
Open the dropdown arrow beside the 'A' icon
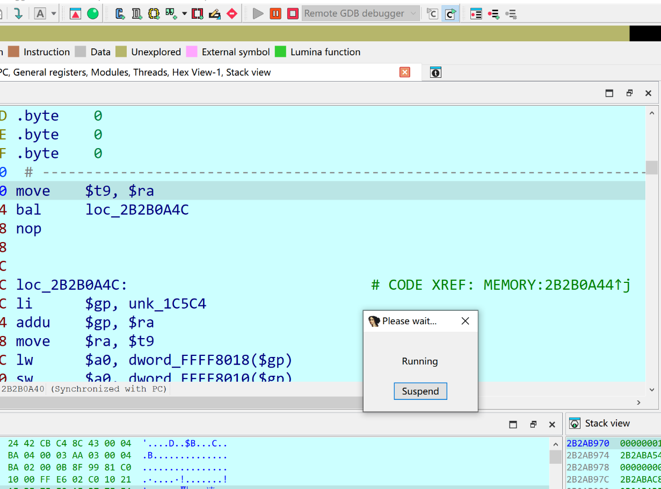(x=53, y=13)
